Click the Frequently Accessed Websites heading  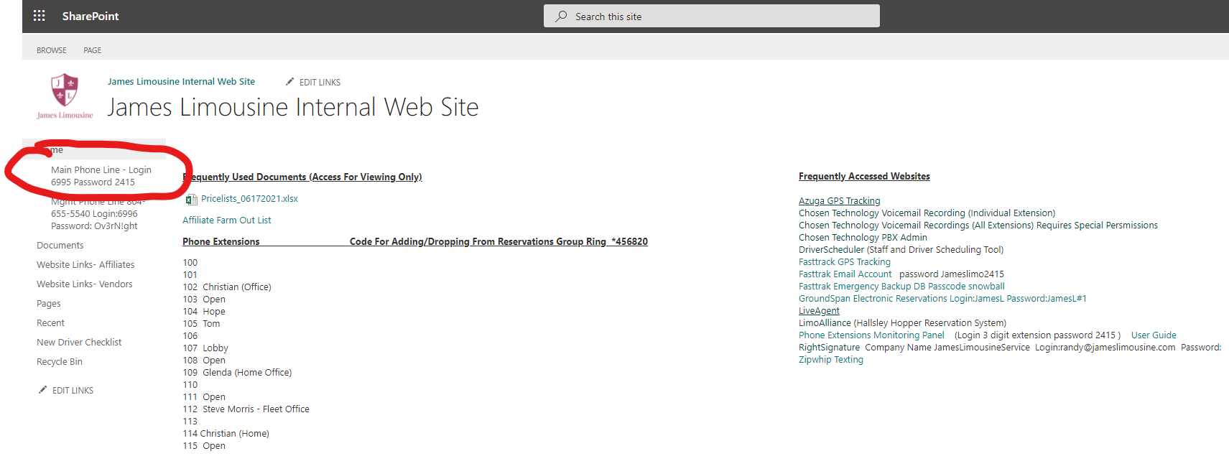click(x=864, y=177)
